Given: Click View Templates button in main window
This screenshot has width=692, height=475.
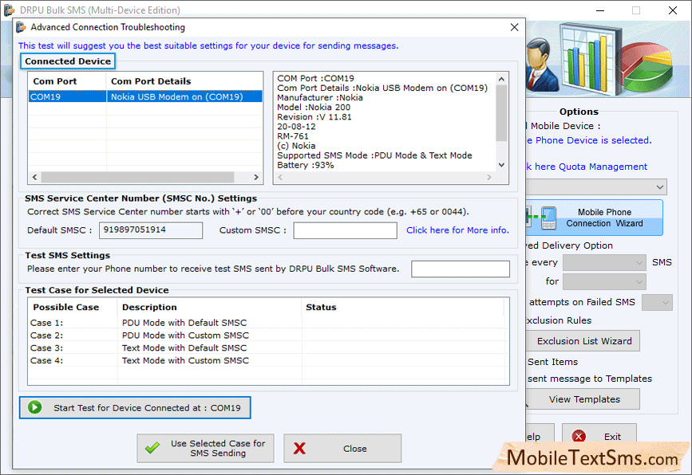Looking at the screenshot, I should tap(584, 399).
